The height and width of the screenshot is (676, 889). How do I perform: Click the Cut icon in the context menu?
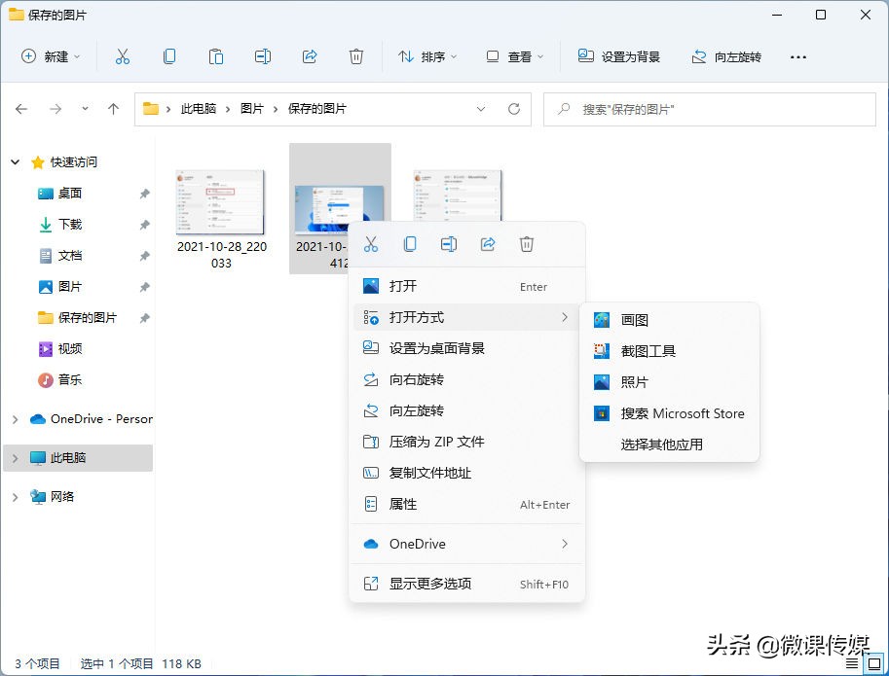tap(371, 244)
